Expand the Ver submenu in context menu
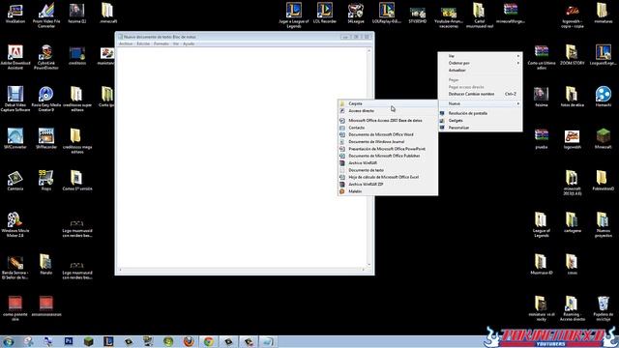 (480, 56)
